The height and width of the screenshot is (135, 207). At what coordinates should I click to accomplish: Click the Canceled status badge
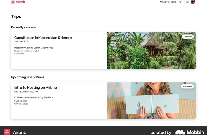[x=188, y=37]
